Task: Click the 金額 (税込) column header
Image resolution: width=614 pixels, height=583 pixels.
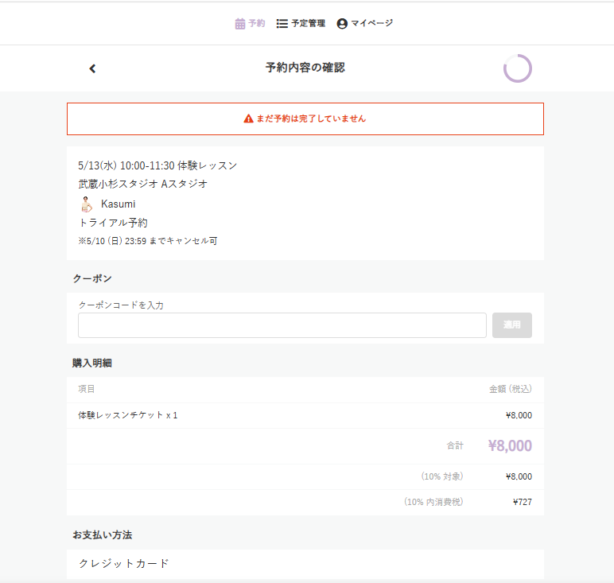Action: tap(511, 389)
